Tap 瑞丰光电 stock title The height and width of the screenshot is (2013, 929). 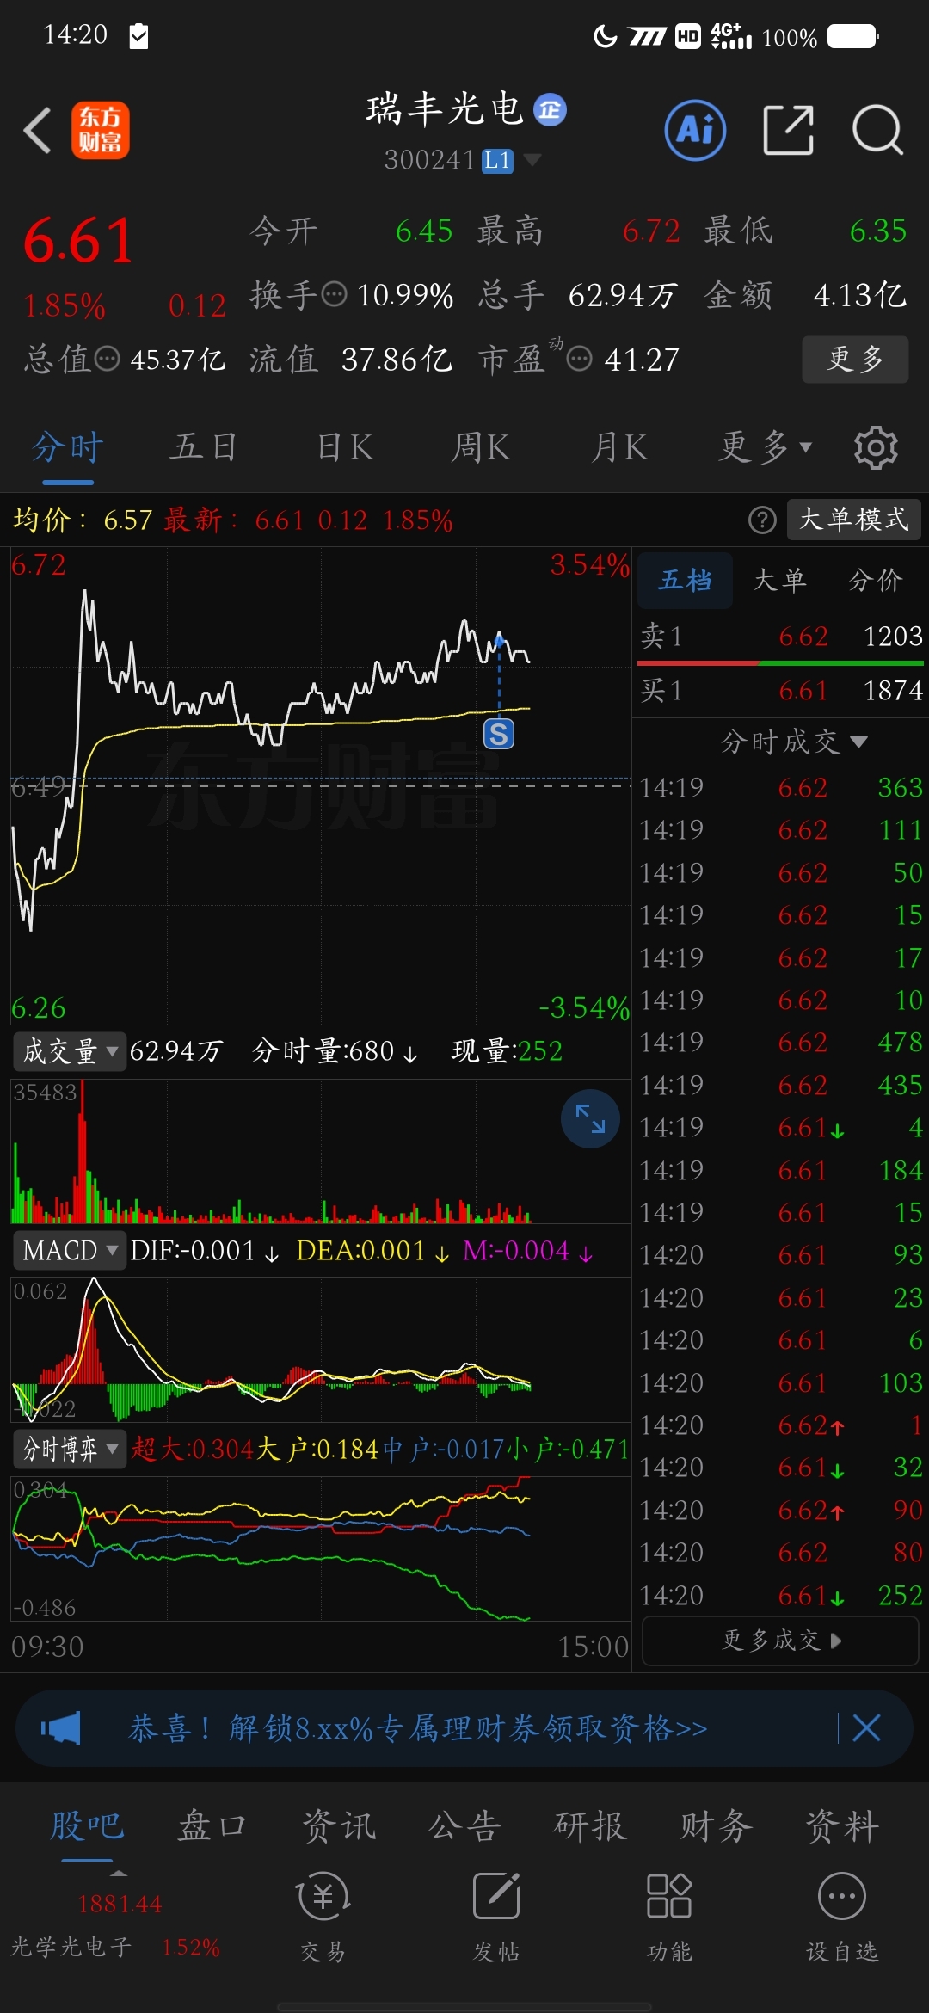[x=445, y=109]
